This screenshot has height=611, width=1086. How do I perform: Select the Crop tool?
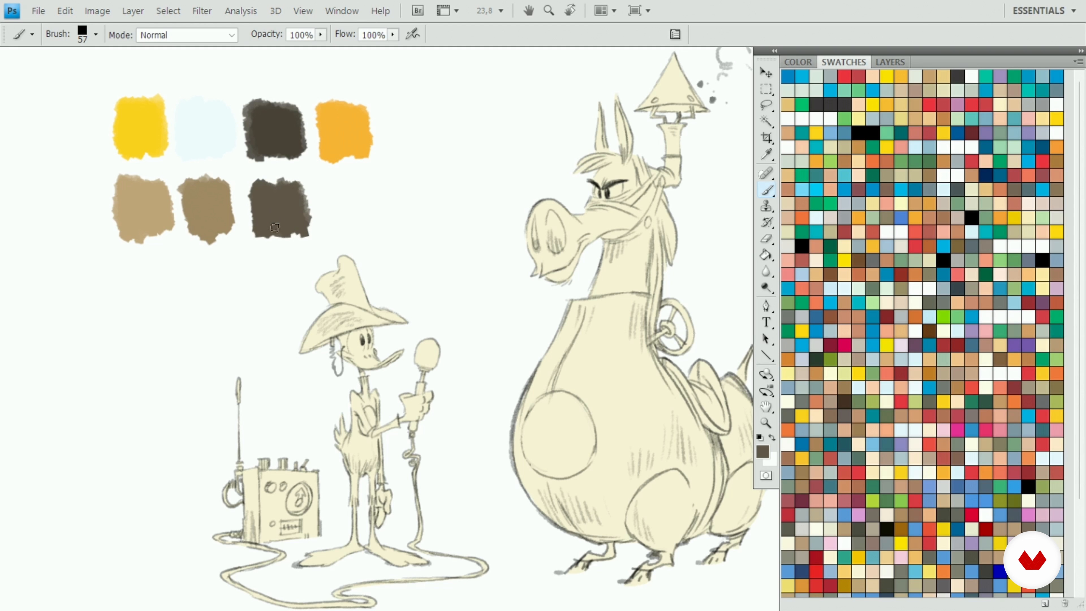(x=766, y=138)
